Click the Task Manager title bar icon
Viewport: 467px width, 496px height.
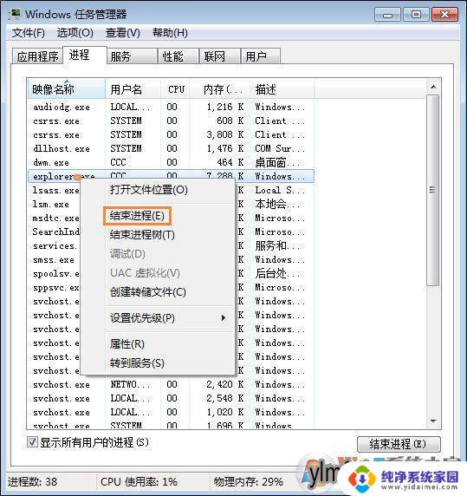(15, 15)
